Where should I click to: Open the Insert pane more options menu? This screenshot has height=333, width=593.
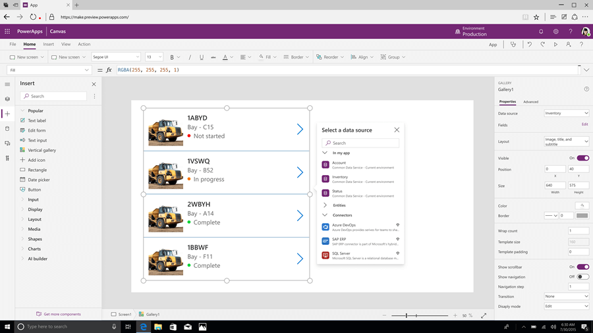click(x=94, y=96)
